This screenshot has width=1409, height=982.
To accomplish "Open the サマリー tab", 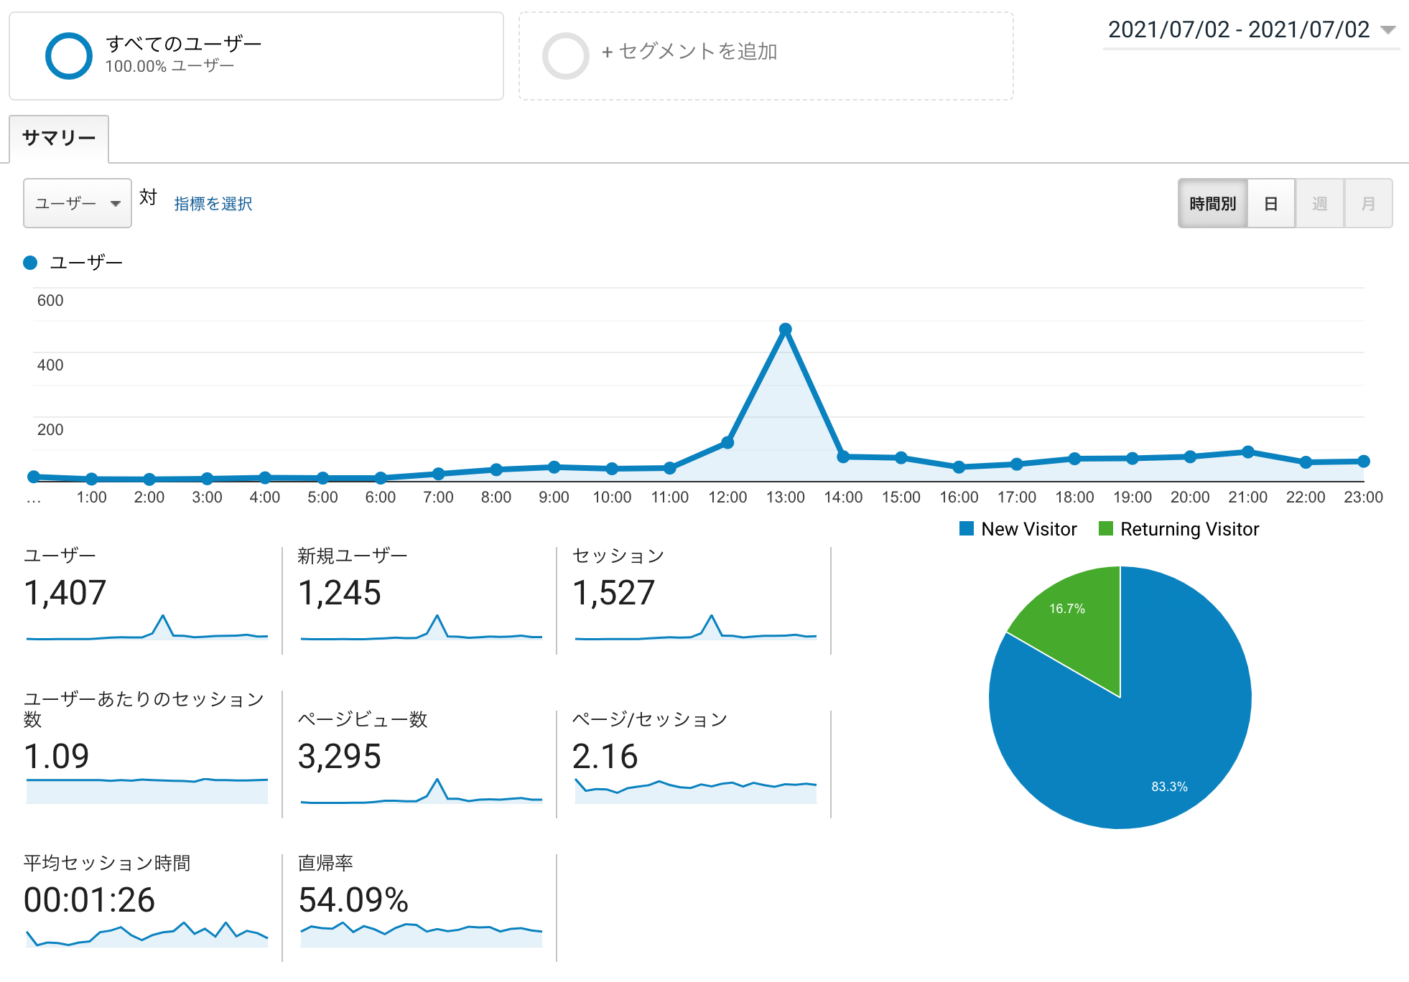I will (59, 138).
